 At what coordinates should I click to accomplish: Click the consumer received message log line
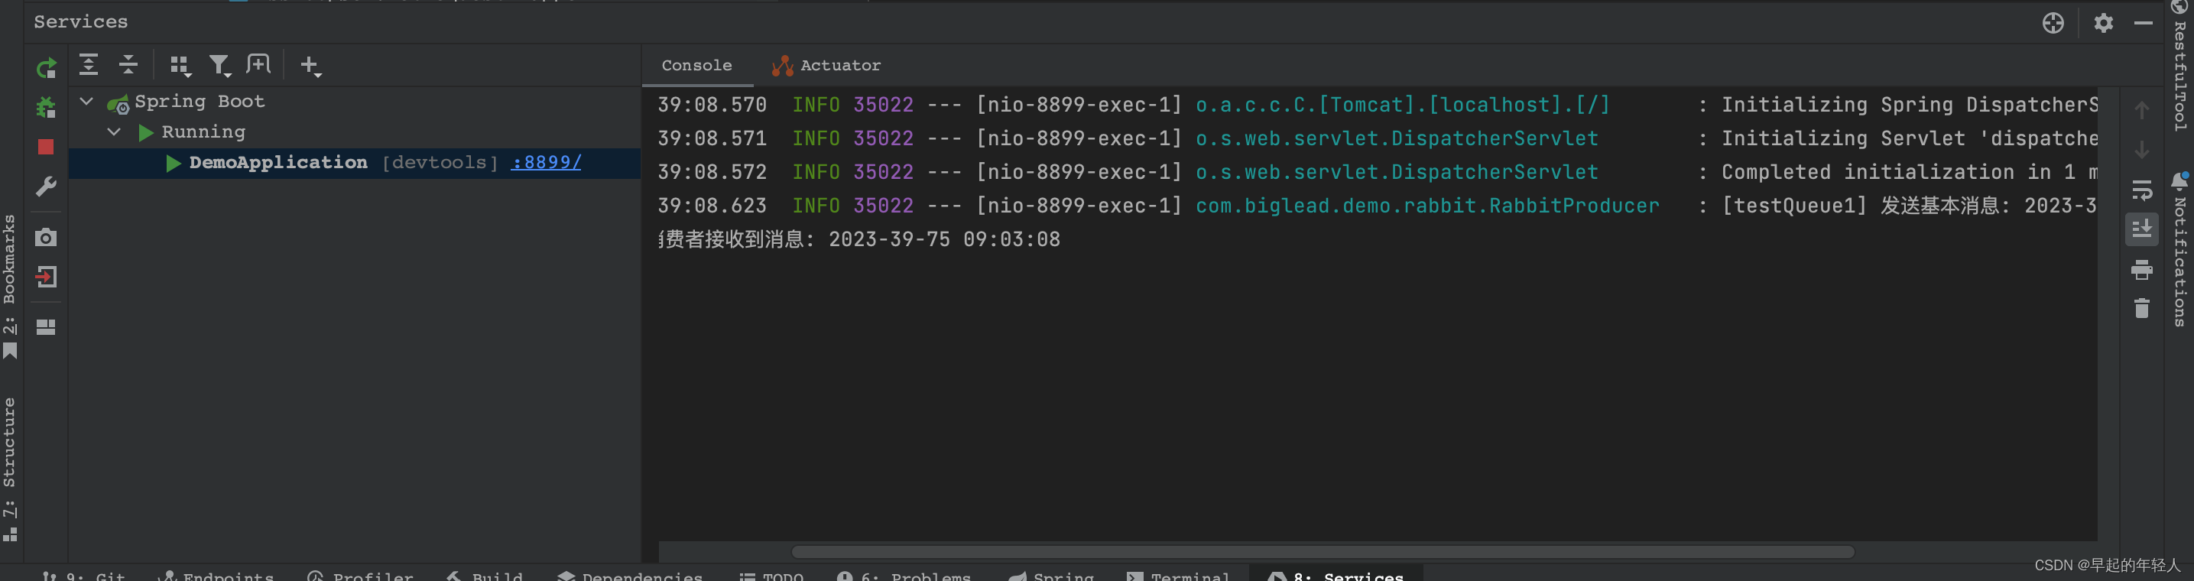(859, 239)
